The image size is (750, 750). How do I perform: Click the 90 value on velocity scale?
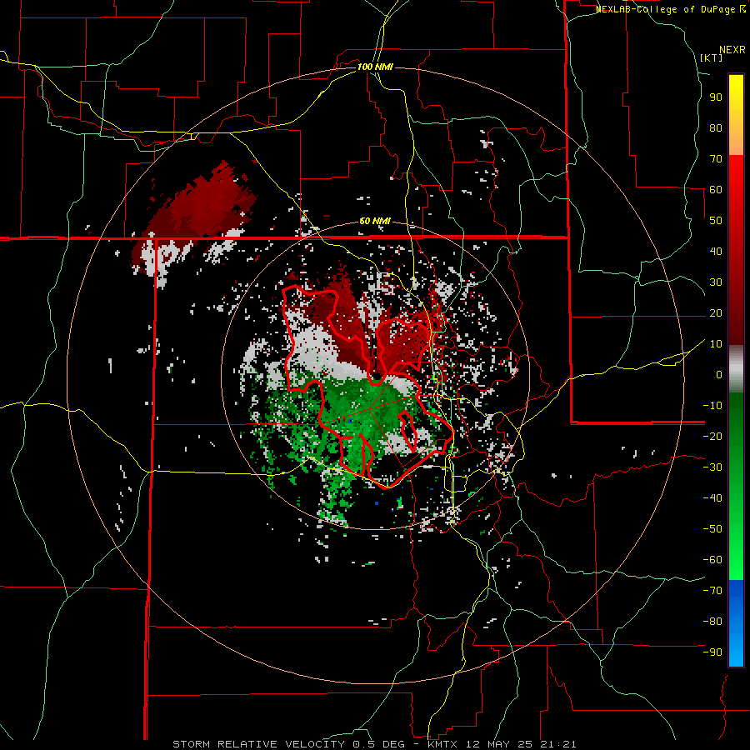pyautogui.click(x=716, y=97)
